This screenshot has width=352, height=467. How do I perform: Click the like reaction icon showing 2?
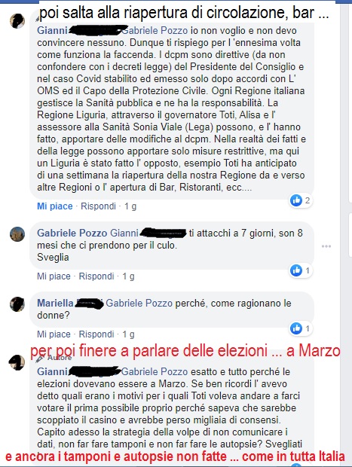pyautogui.click(x=296, y=200)
